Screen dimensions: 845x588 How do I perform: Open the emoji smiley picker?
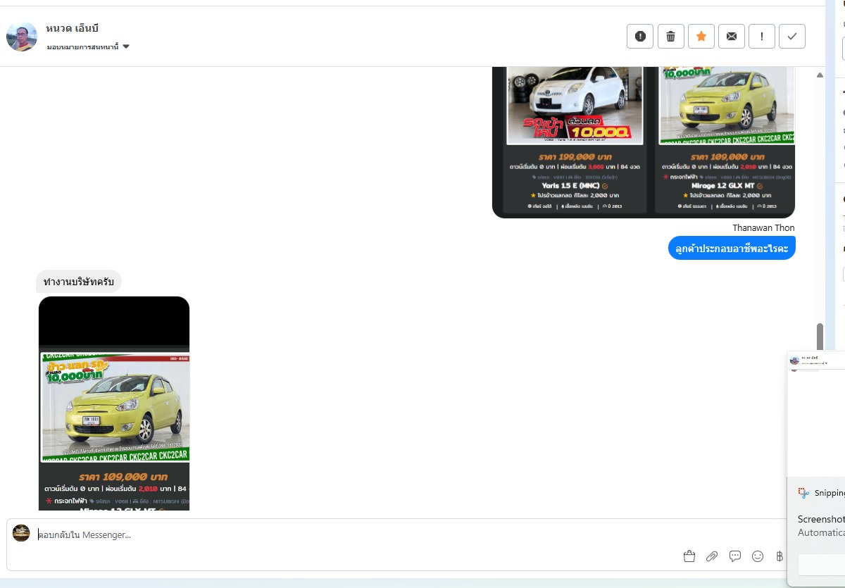coord(758,556)
